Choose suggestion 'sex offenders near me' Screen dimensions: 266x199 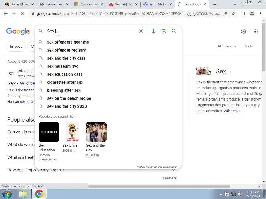[108, 42]
